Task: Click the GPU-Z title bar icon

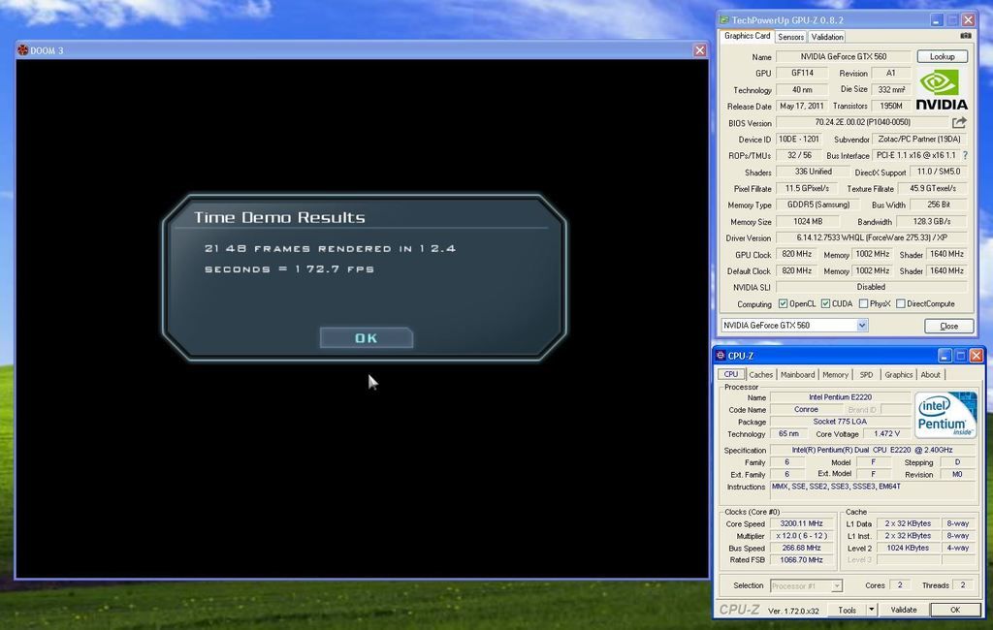Action: click(723, 20)
